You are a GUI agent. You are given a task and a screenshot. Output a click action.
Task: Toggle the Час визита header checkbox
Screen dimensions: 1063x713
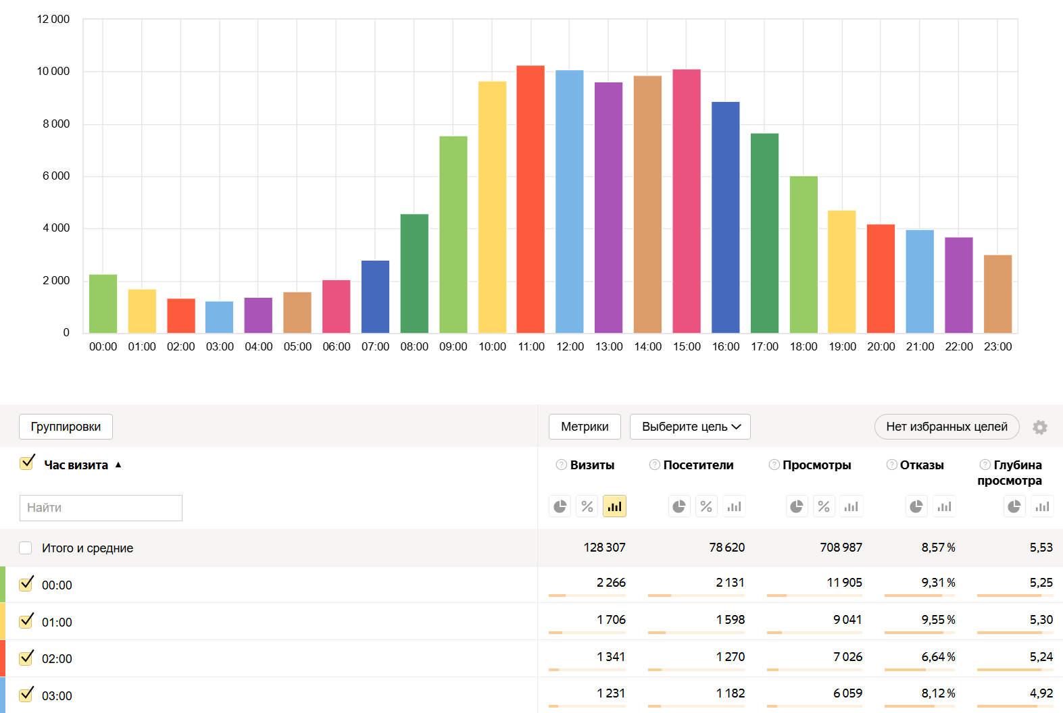click(28, 463)
